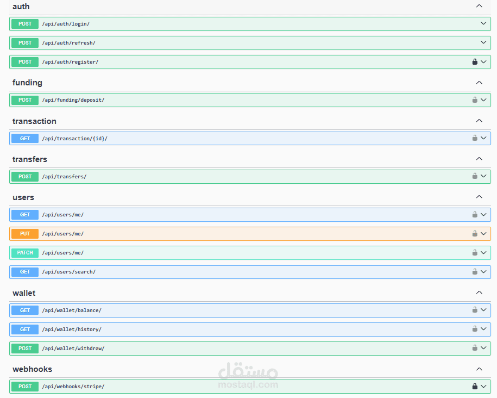Click the lock icon on PATCH /api/users/me/

[x=475, y=253]
